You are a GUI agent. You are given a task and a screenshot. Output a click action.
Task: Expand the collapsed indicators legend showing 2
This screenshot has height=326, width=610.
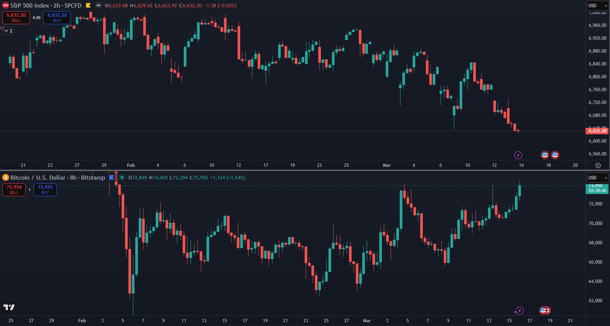click(x=8, y=31)
